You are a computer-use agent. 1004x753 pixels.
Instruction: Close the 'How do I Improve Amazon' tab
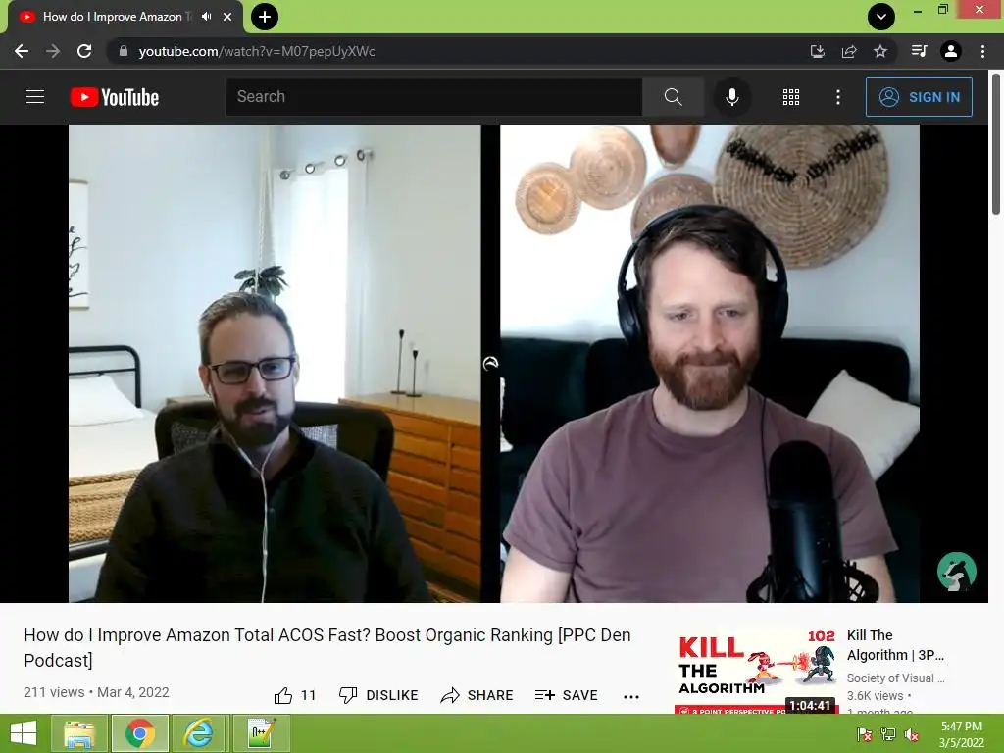pos(227,17)
